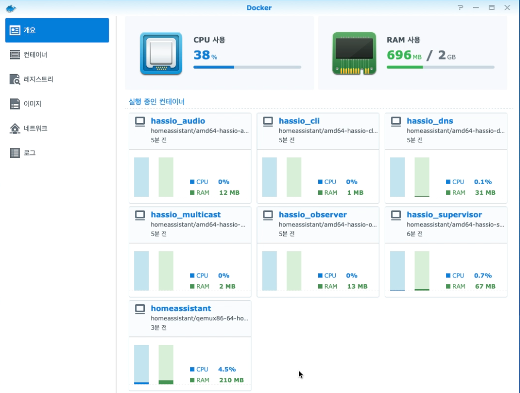Click the homeassistant/amd64-hassio-a... image name
This screenshot has width=520, height=393.
click(x=199, y=131)
